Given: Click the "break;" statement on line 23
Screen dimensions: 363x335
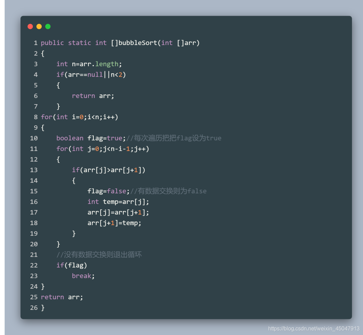Looking at the screenshot, I should (x=83, y=276).
